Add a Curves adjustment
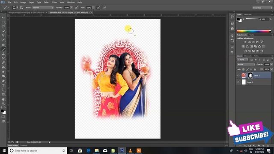 253,42
